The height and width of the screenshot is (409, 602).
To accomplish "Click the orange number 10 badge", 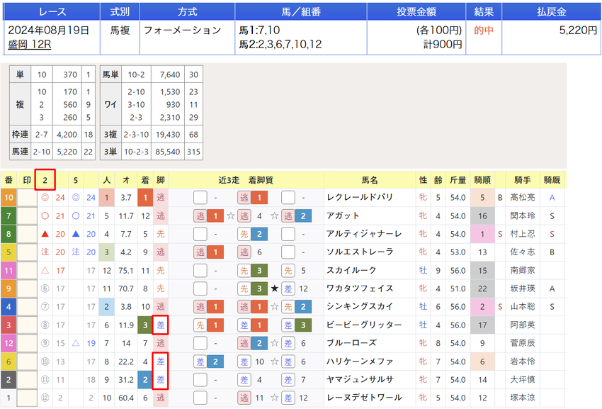I will tap(8, 198).
